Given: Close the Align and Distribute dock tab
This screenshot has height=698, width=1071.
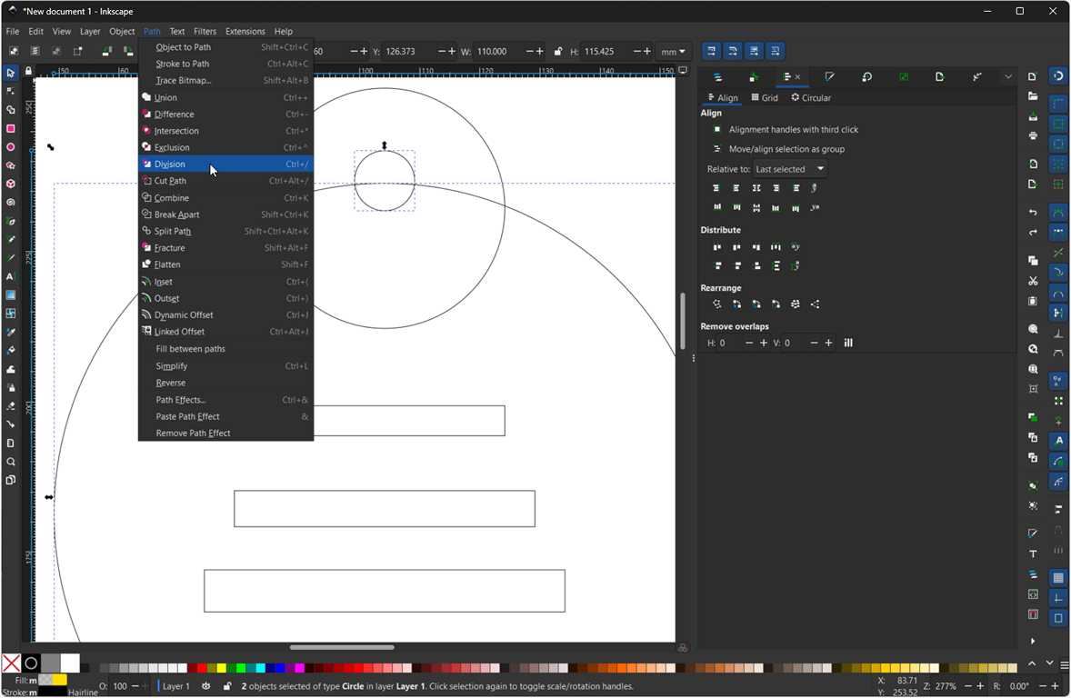Looking at the screenshot, I should coord(797,77).
